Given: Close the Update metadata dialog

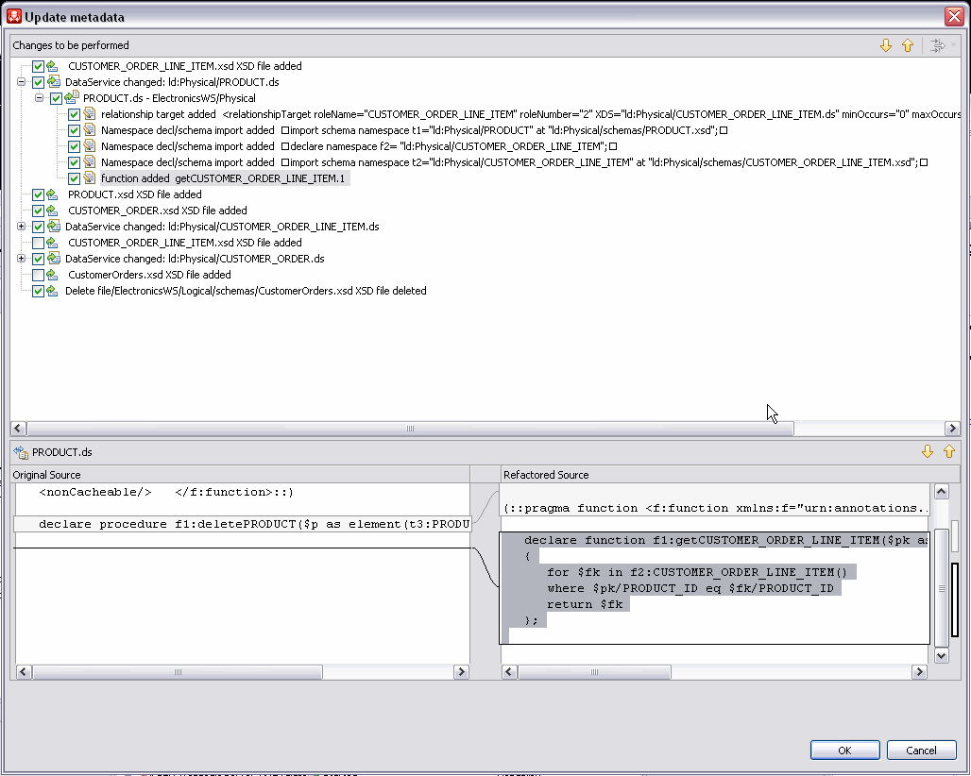Looking at the screenshot, I should (954, 16).
